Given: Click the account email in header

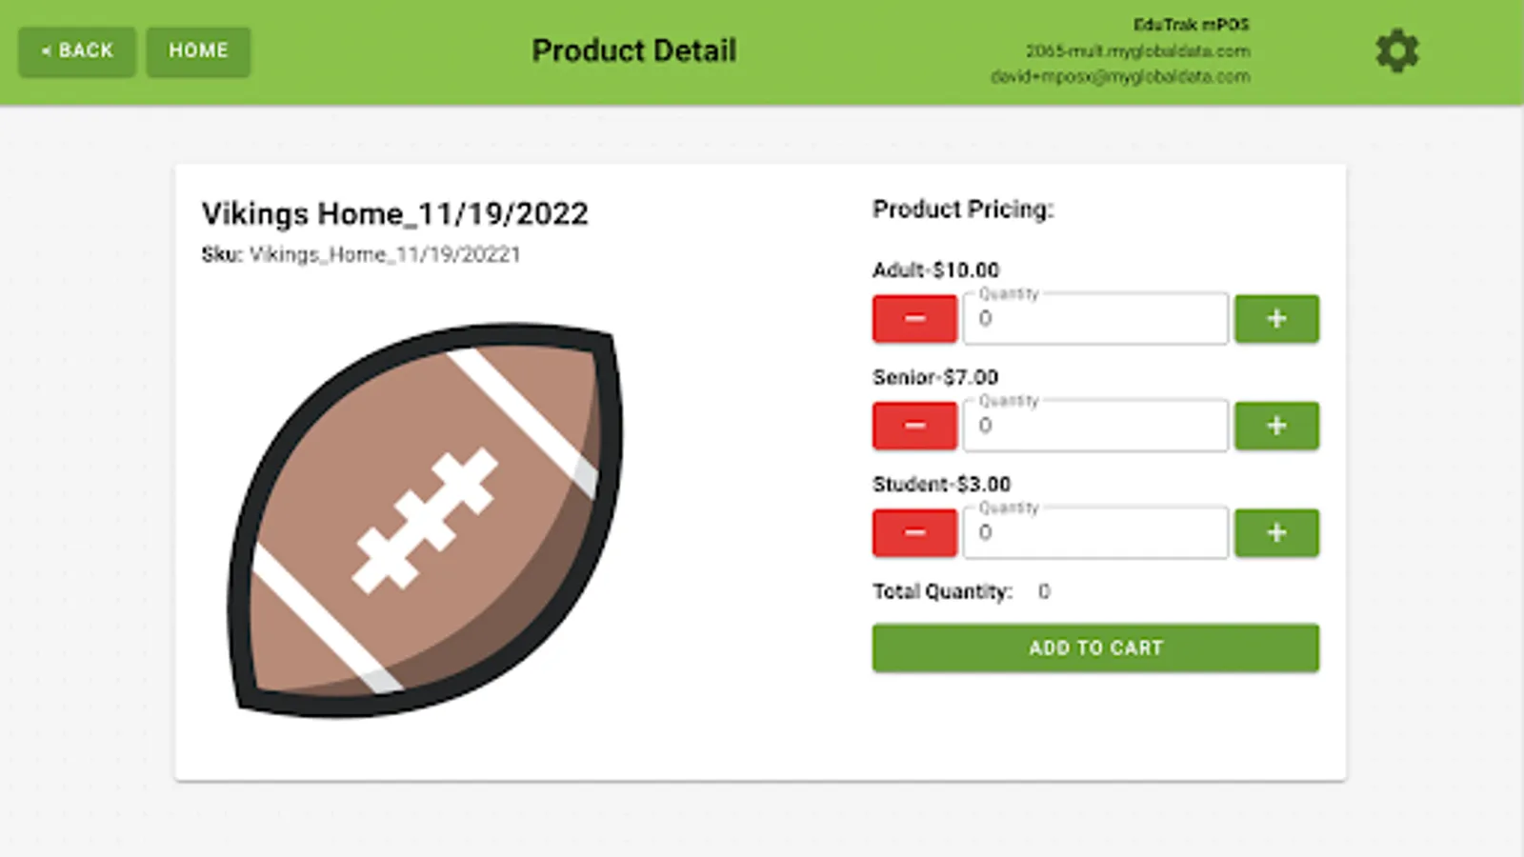Looking at the screenshot, I should (1120, 76).
